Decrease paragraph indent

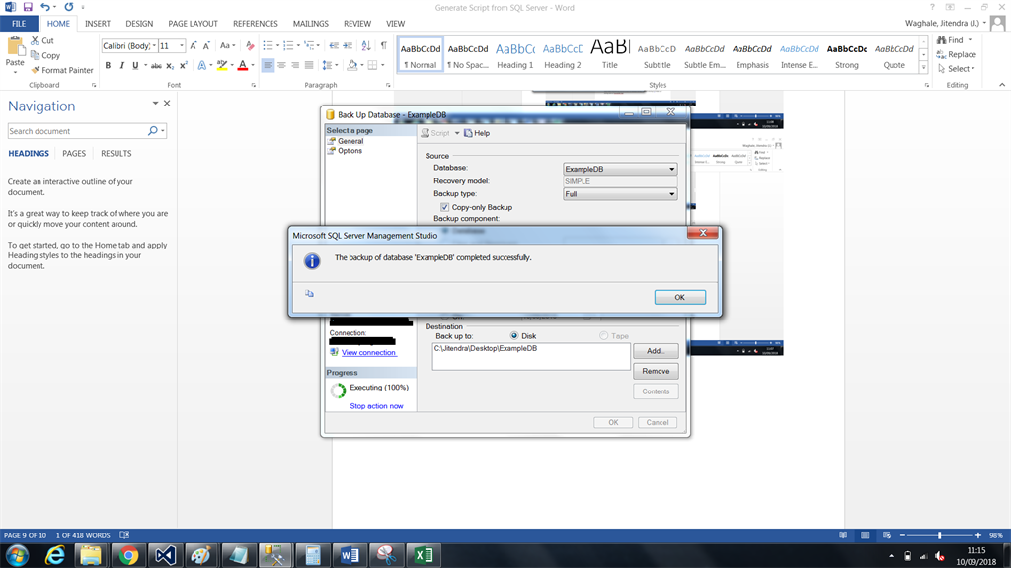pos(334,45)
